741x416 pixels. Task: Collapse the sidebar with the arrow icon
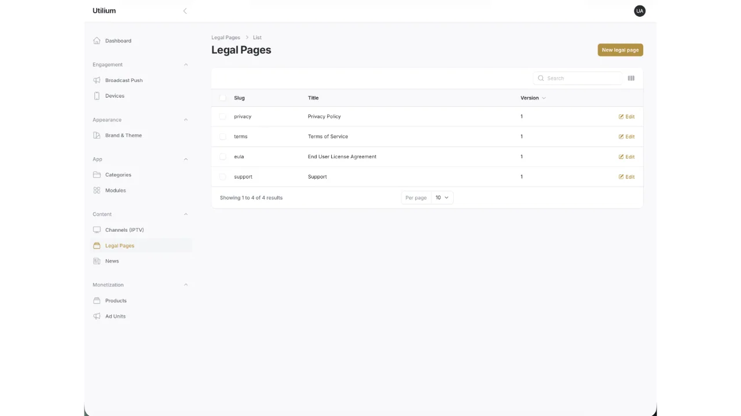185,11
